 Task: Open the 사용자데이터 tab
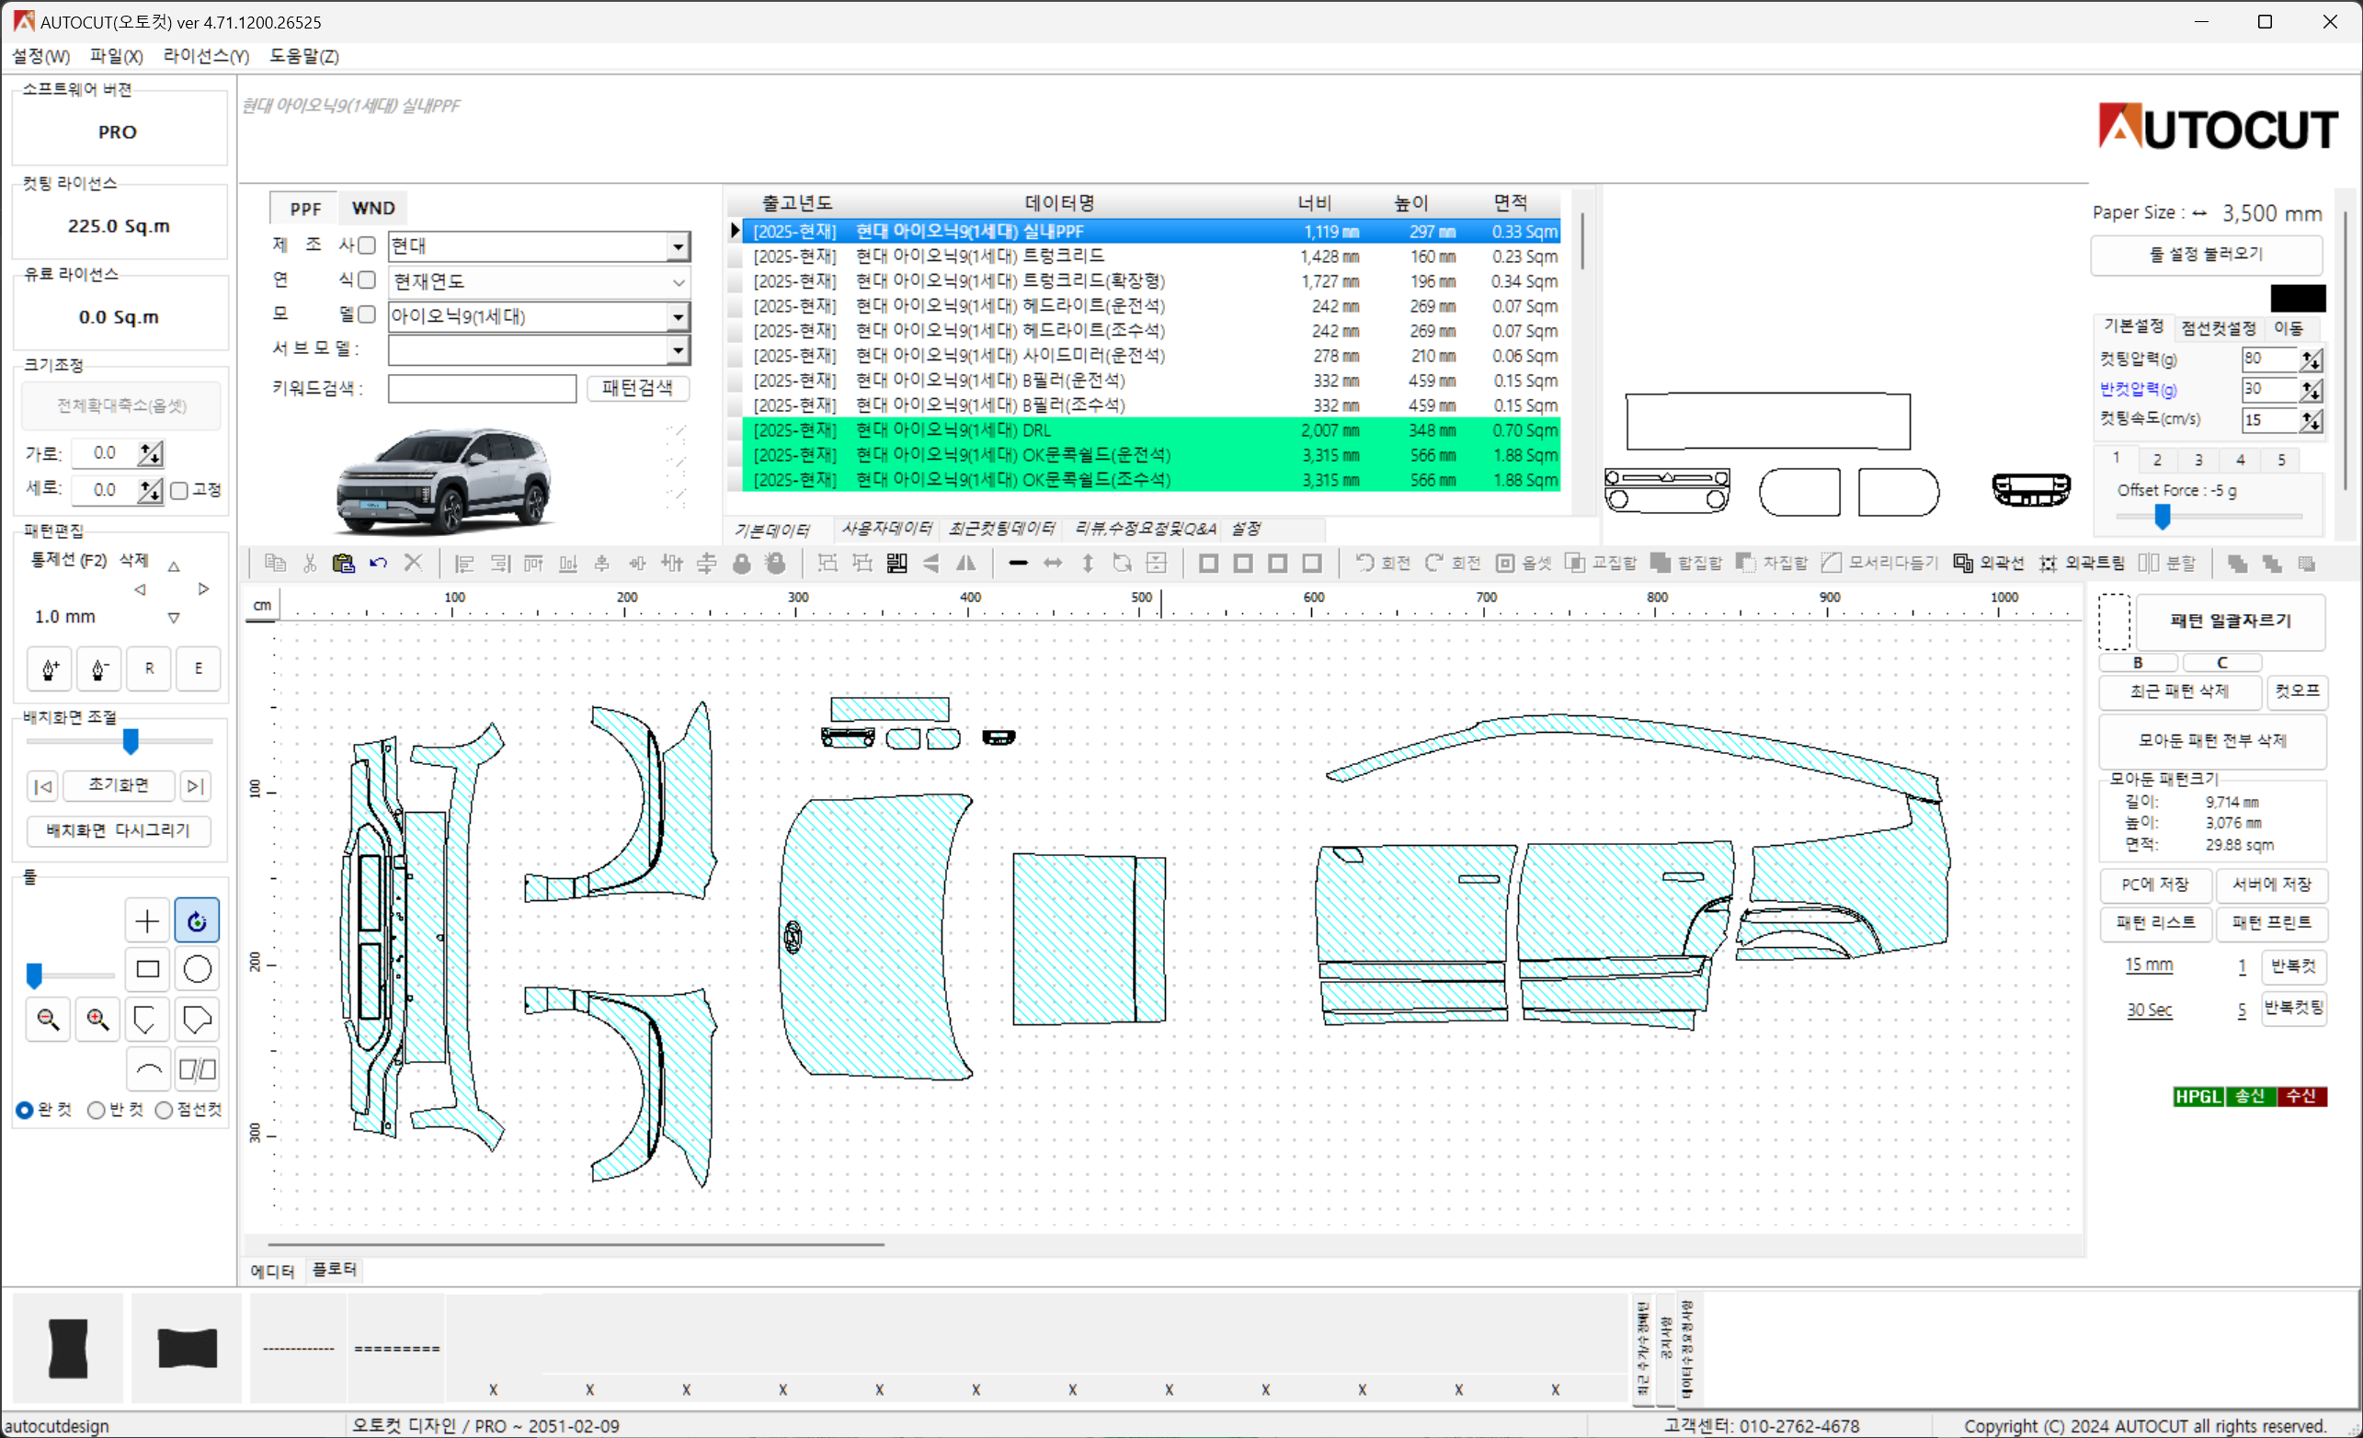(x=886, y=529)
